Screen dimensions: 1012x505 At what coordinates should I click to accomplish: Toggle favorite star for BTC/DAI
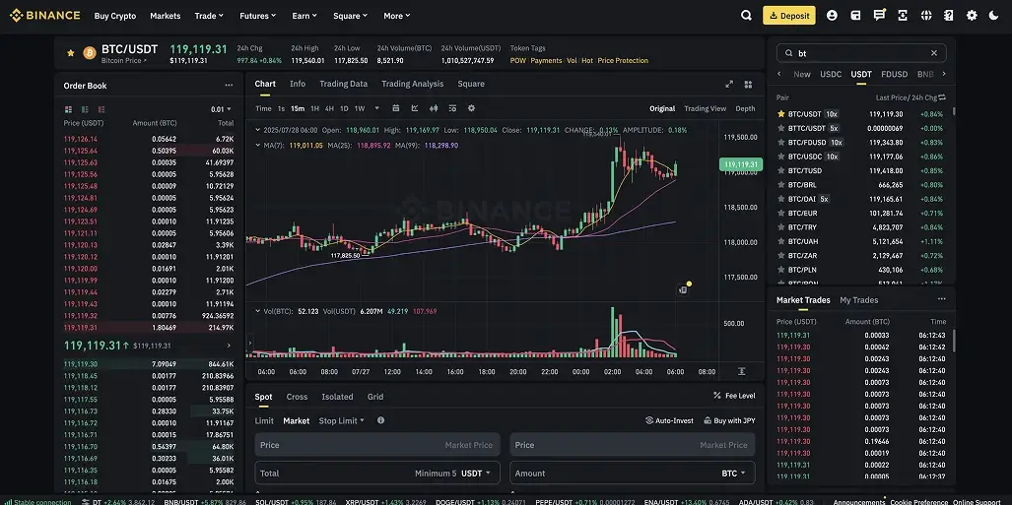click(781, 199)
